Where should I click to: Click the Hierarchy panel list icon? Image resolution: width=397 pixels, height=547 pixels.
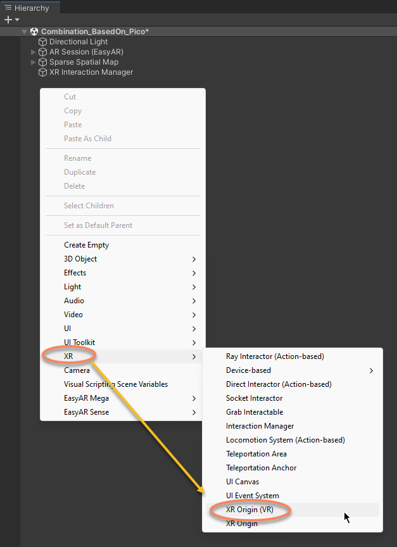pos(8,8)
